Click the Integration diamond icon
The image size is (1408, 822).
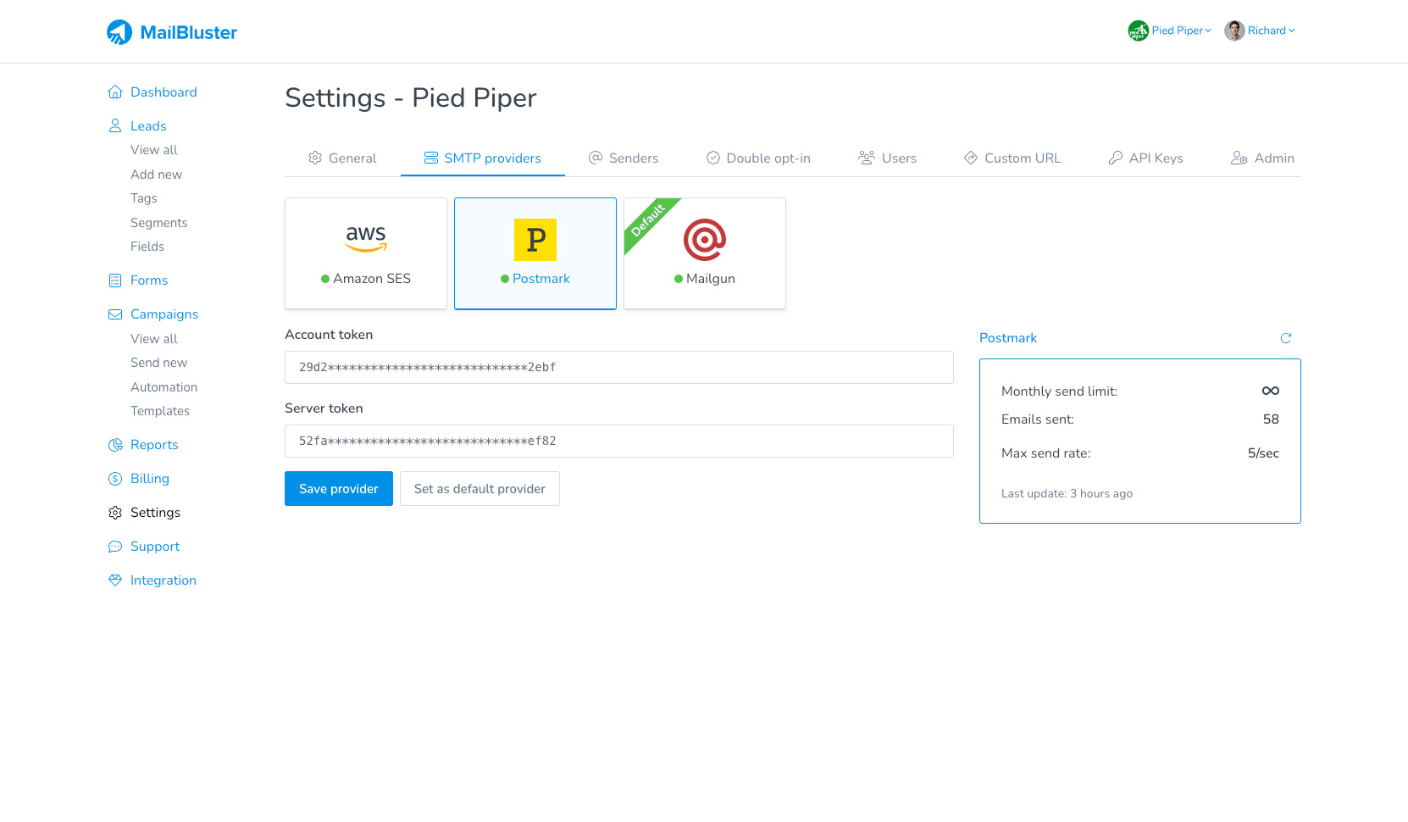coord(115,580)
